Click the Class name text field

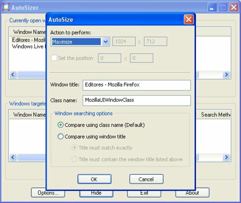(x=137, y=100)
